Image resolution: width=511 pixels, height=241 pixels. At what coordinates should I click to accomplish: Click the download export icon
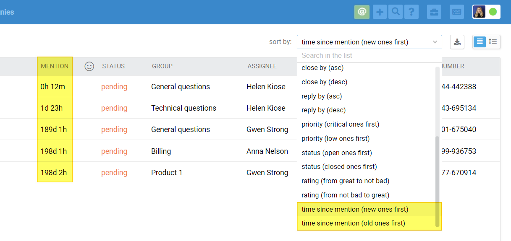click(457, 42)
